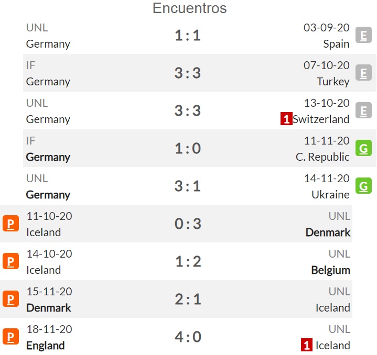Open the 4:0 score of England vs Iceland
This screenshot has height=355, width=377.
188,337
